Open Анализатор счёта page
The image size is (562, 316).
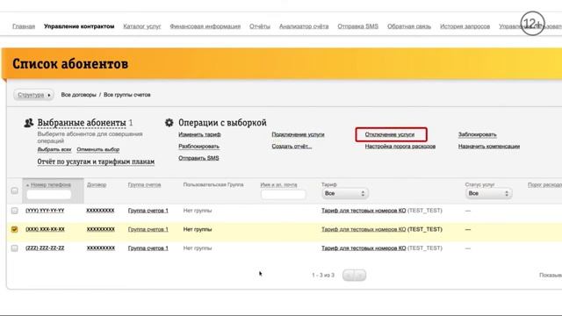pyautogui.click(x=304, y=26)
